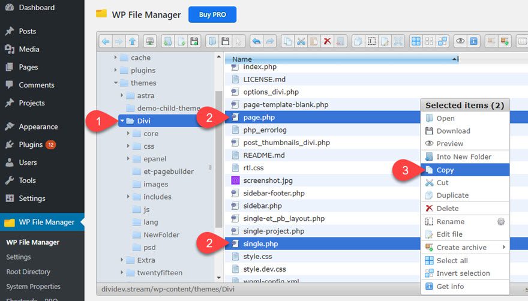Click the scissors cut icon in toolbar
528x301 pixels.
(301, 41)
